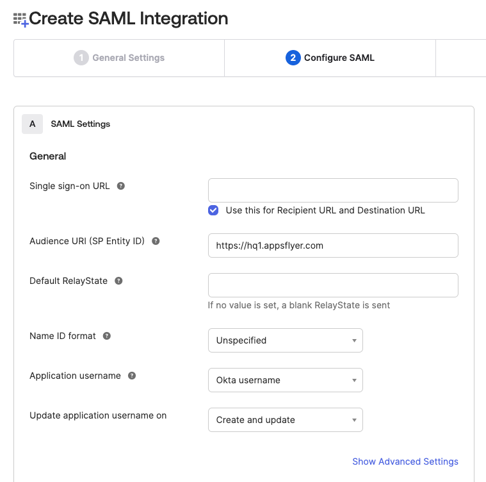
Task: Open help icon for Application username
Action: coord(132,376)
